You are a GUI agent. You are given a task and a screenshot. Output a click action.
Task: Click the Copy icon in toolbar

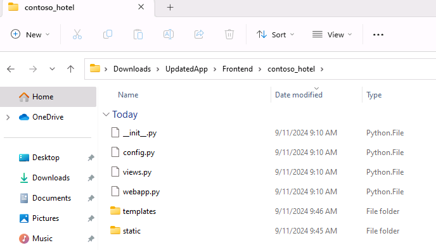[108, 34]
